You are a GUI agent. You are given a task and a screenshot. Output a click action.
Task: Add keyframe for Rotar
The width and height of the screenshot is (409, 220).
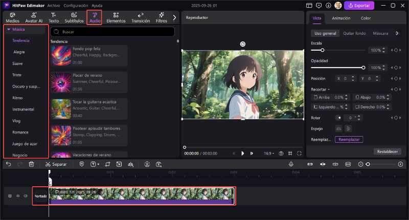(x=396, y=118)
